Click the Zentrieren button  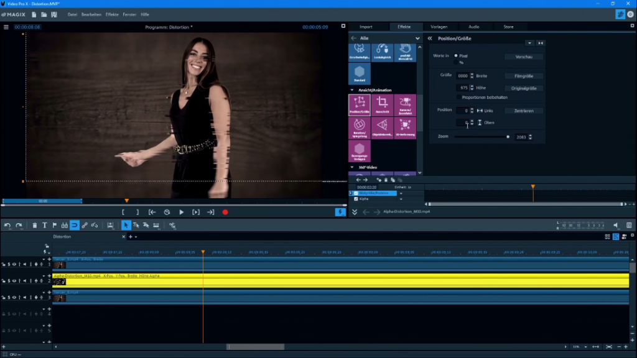[523, 111]
